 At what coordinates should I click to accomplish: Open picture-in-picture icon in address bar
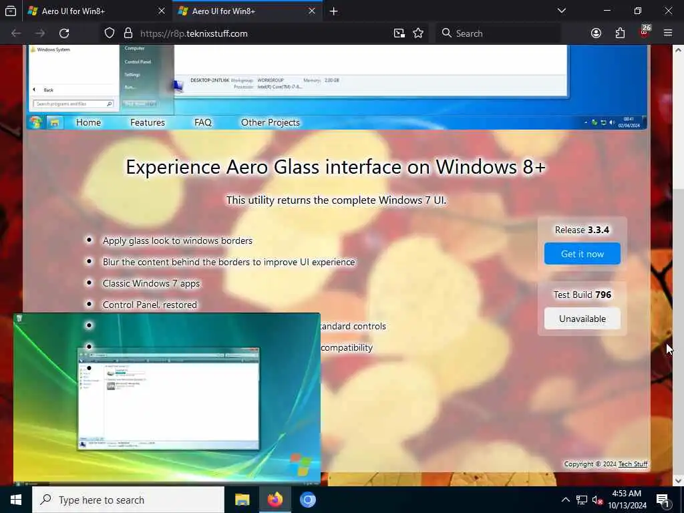[399, 33]
